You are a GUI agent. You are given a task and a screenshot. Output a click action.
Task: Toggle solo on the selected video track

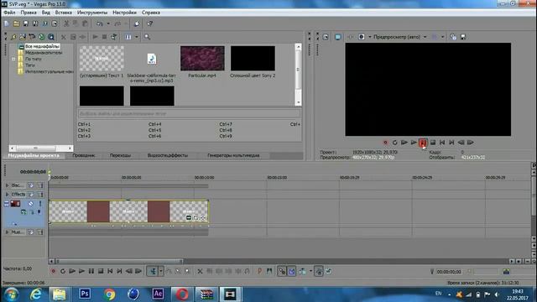(40, 204)
